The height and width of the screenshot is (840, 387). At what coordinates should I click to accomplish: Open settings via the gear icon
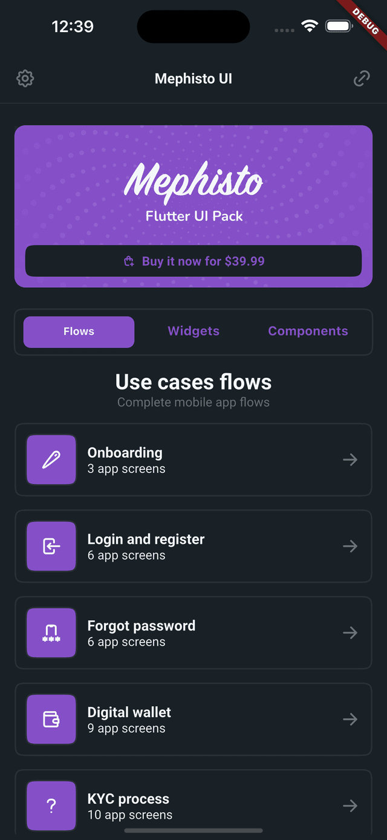25,79
